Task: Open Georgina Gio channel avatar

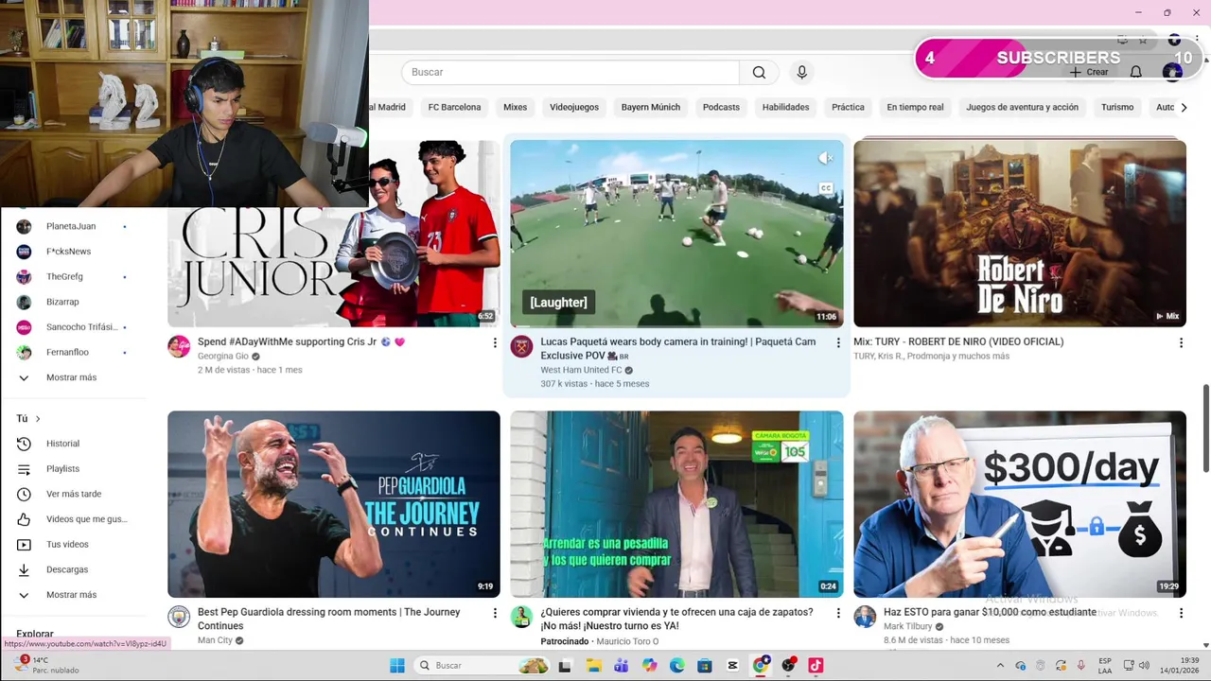Action: 179,346
